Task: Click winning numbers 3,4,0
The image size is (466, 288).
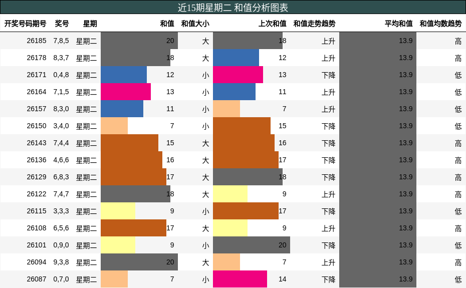Action: (61, 126)
